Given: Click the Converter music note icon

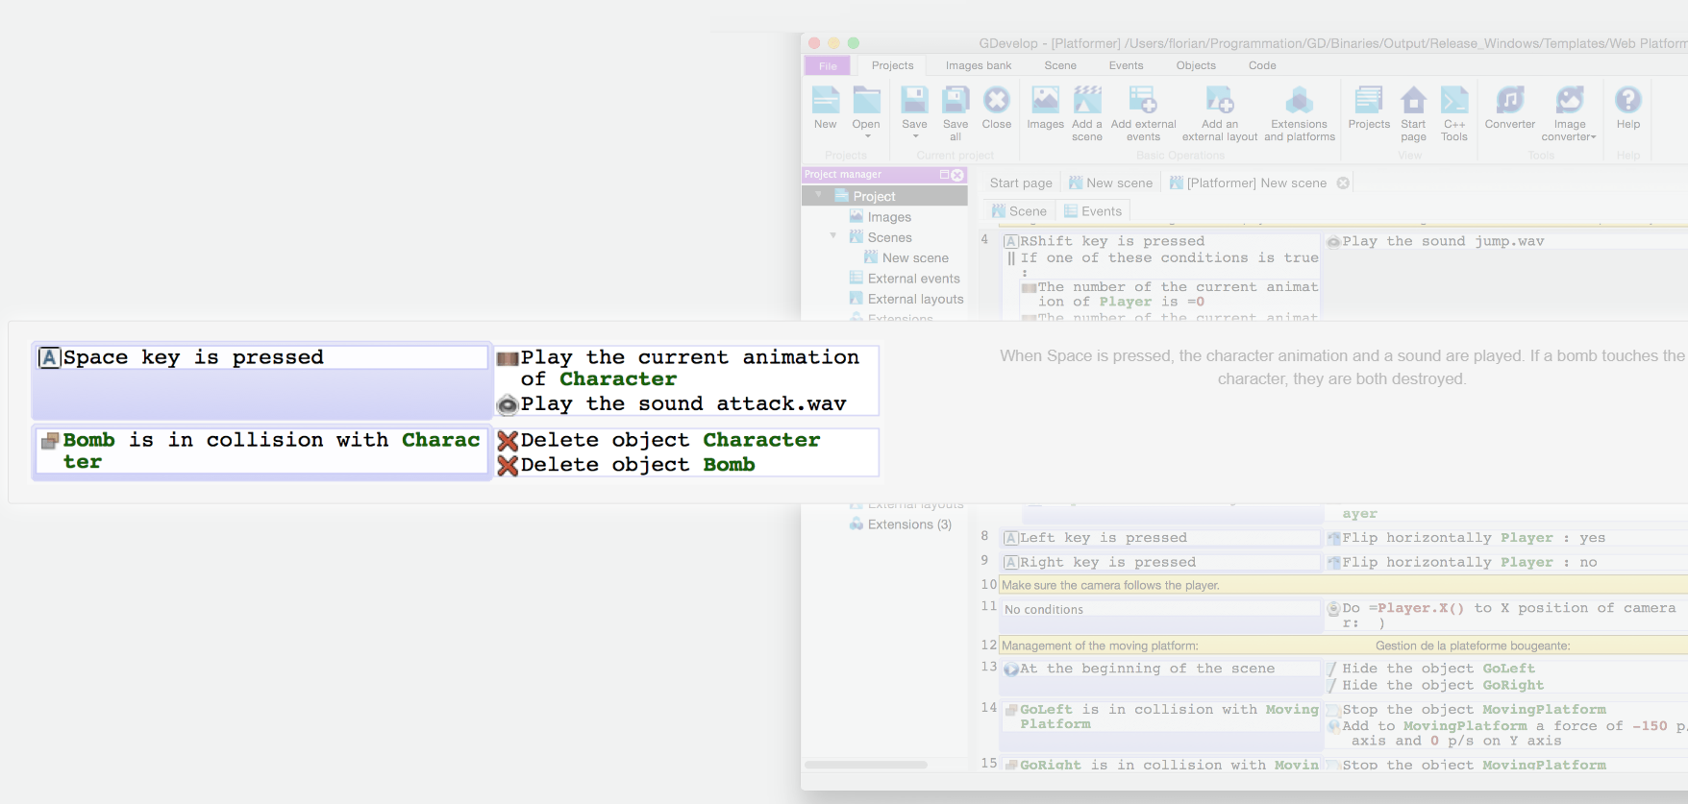Looking at the screenshot, I should click(x=1509, y=101).
